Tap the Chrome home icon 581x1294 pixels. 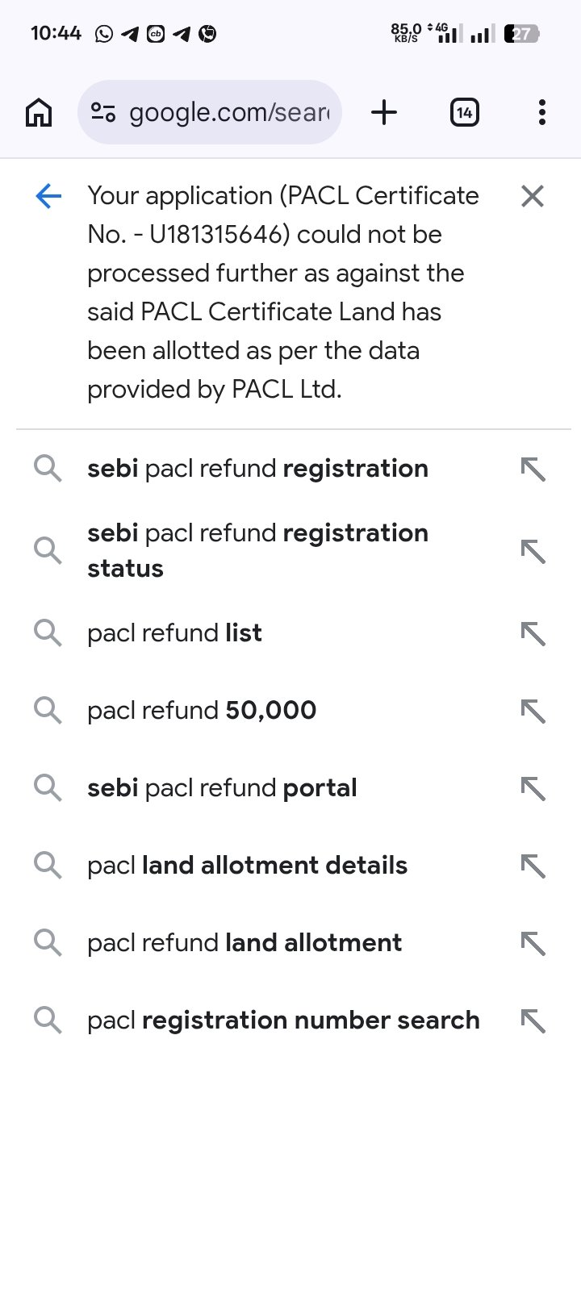pyautogui.click(x=39, y=112)
